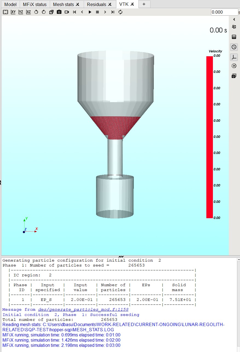Jump to the first frame
Viewport: 240px width, 352px height.
pos(74,12)
